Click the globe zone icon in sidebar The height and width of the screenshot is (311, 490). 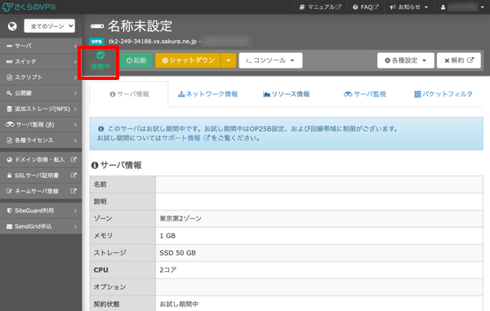pos(12,26)
